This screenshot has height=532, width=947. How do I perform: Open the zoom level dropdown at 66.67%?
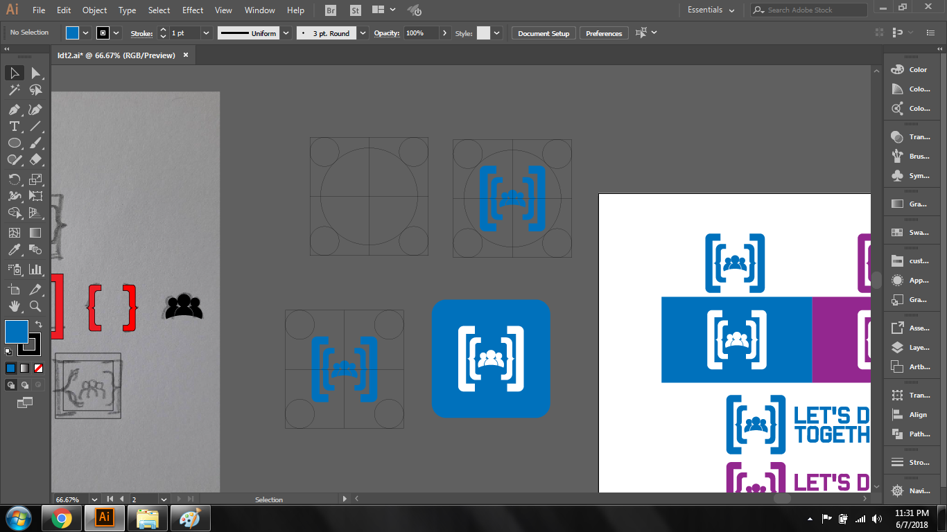pos(93,499)
